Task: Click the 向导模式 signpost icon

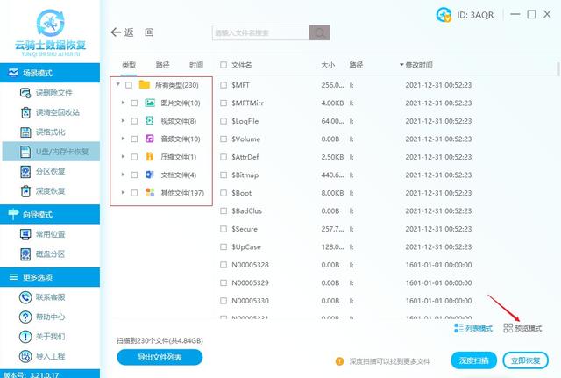Action: [13, 214]
